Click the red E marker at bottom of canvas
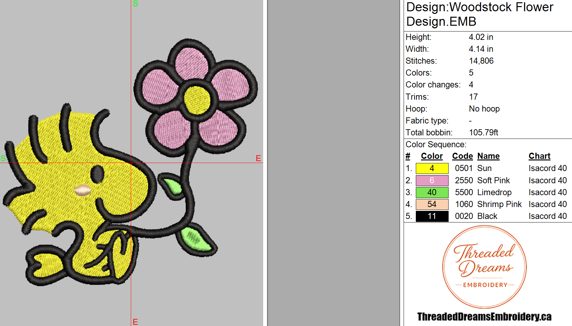 coord(135,322)
